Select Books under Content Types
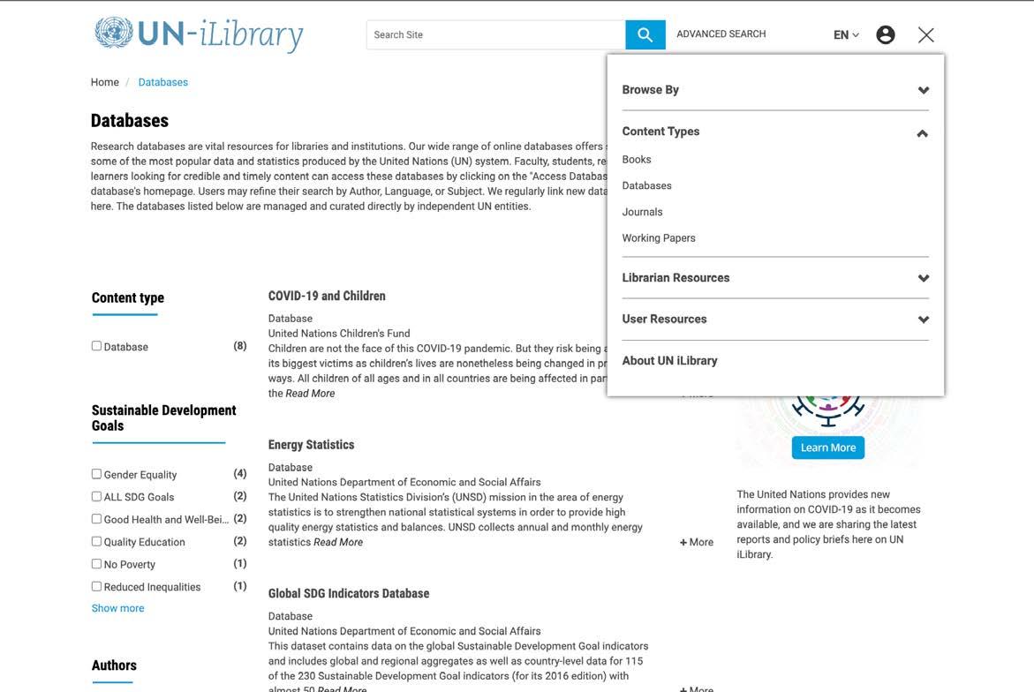1034x692 pixels. pos(637,160)
